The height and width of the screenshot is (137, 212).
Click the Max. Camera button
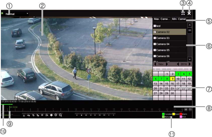pos(162,19)
